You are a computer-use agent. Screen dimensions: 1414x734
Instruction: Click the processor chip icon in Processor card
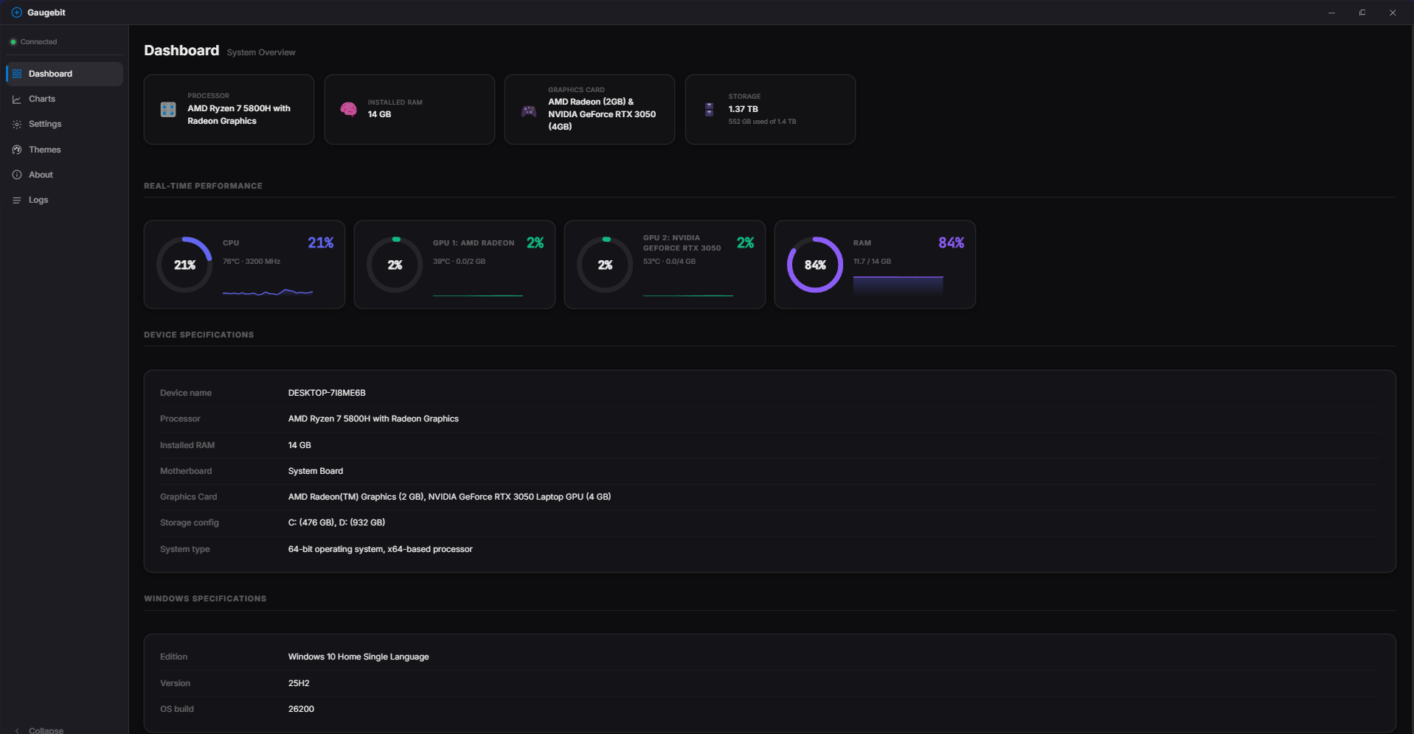(x=168, y=109)
